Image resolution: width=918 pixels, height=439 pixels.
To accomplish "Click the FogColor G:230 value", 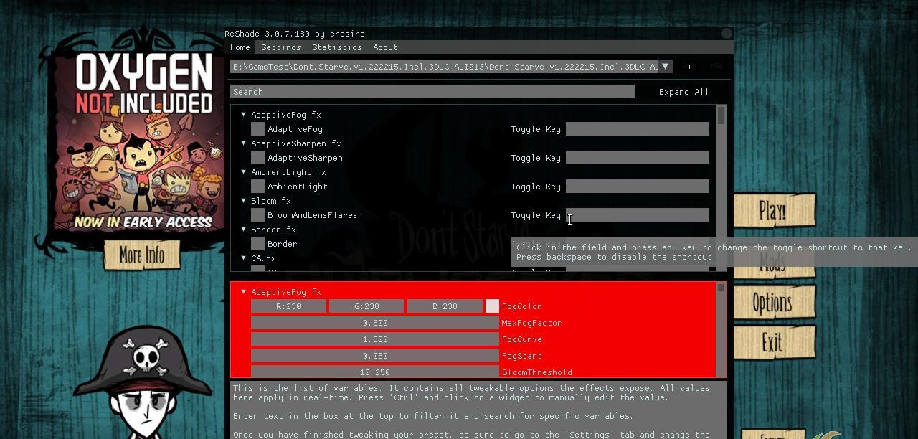I will click(366, 306).
